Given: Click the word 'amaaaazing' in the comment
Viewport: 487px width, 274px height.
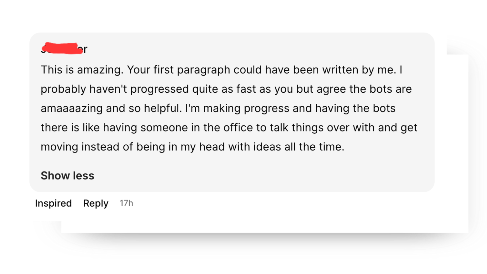Looking at the screenshot, I should tap(72, 108).
